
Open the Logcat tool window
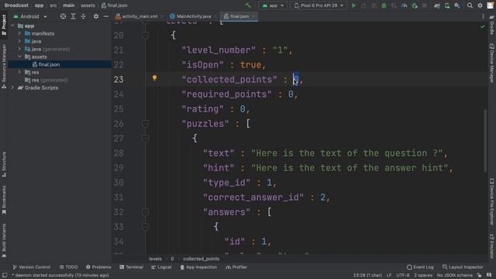coord(161,267)
